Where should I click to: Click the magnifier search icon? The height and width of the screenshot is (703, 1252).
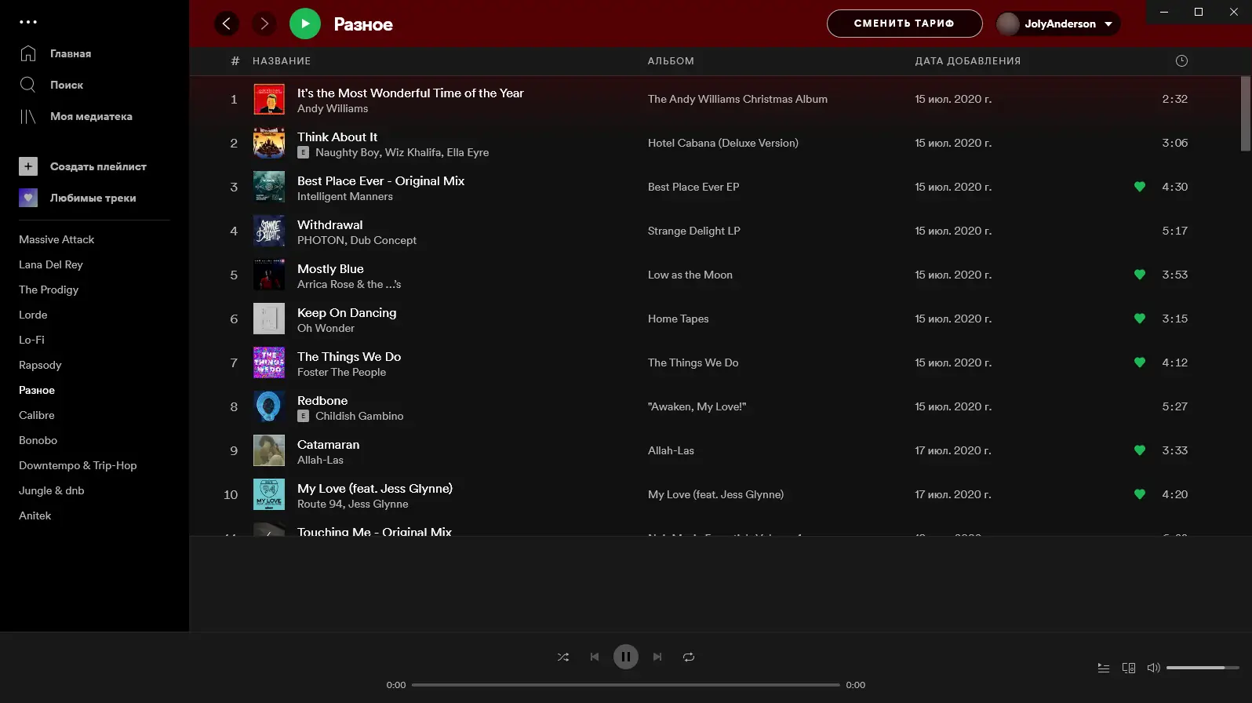pyautogui.click(x=28, y=85)
